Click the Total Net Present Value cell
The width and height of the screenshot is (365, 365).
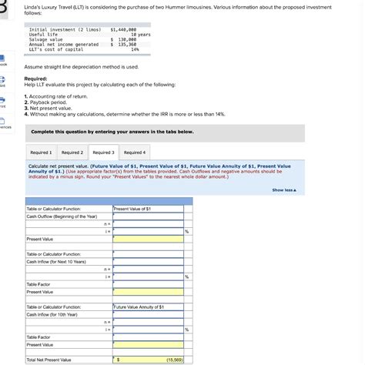pyautogui.click(x=148, y=360)
